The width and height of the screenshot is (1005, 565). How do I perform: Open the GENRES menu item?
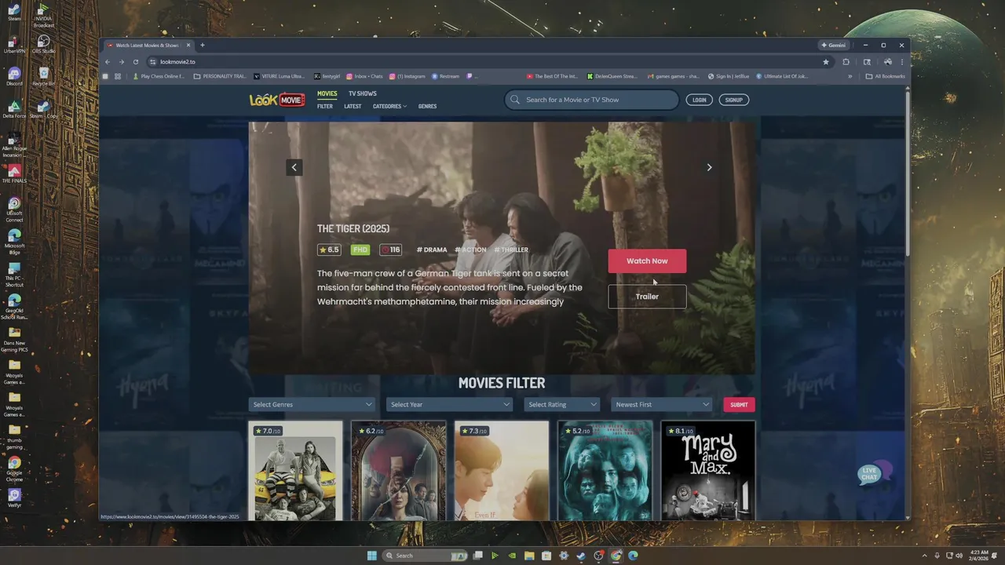pos(427,106)
